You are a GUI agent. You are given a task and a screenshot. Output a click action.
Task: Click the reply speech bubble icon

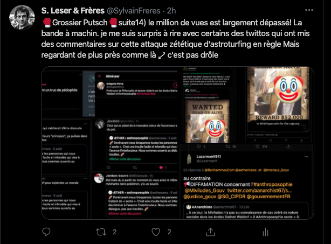tap(46, 232)
